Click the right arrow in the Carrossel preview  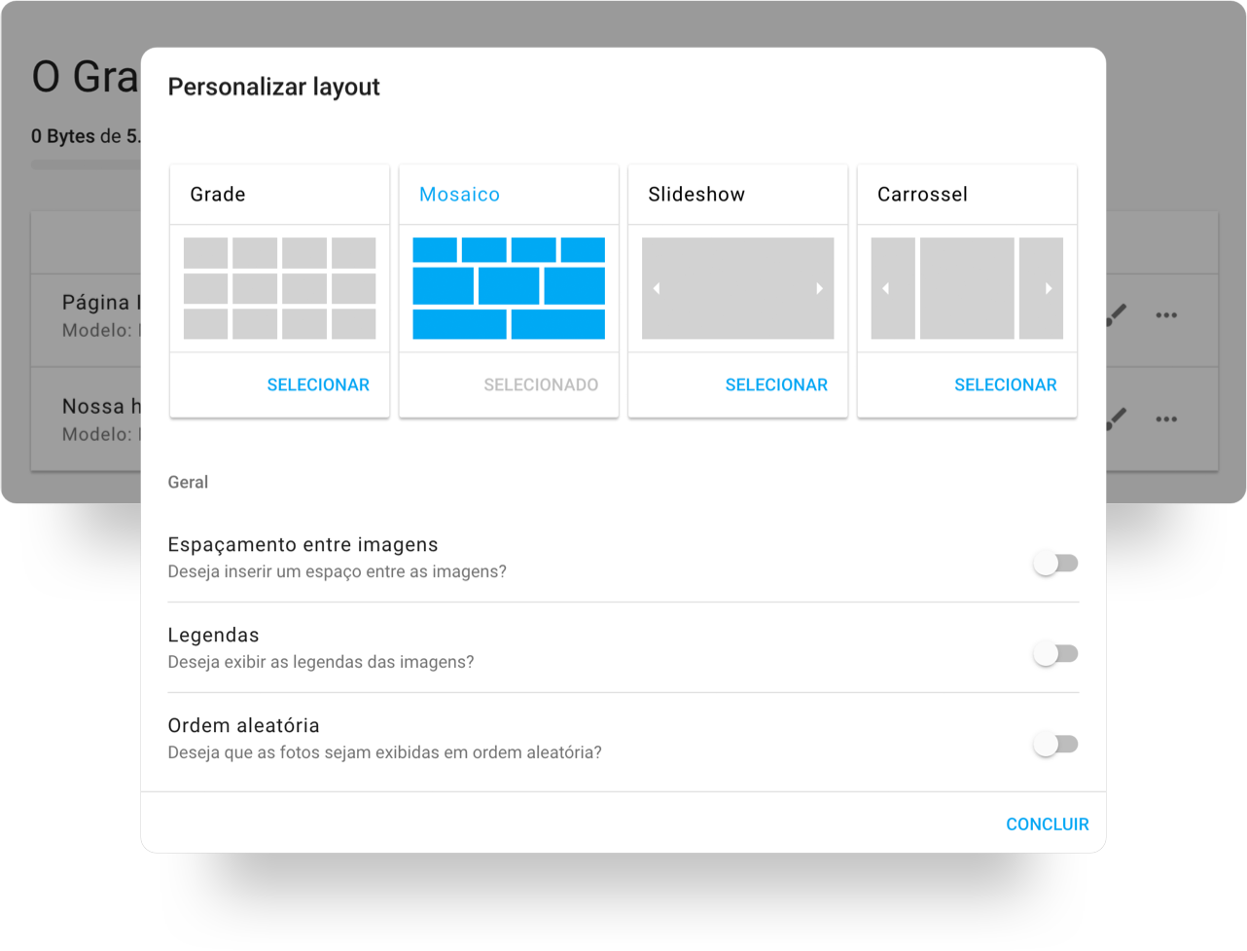1048,288
